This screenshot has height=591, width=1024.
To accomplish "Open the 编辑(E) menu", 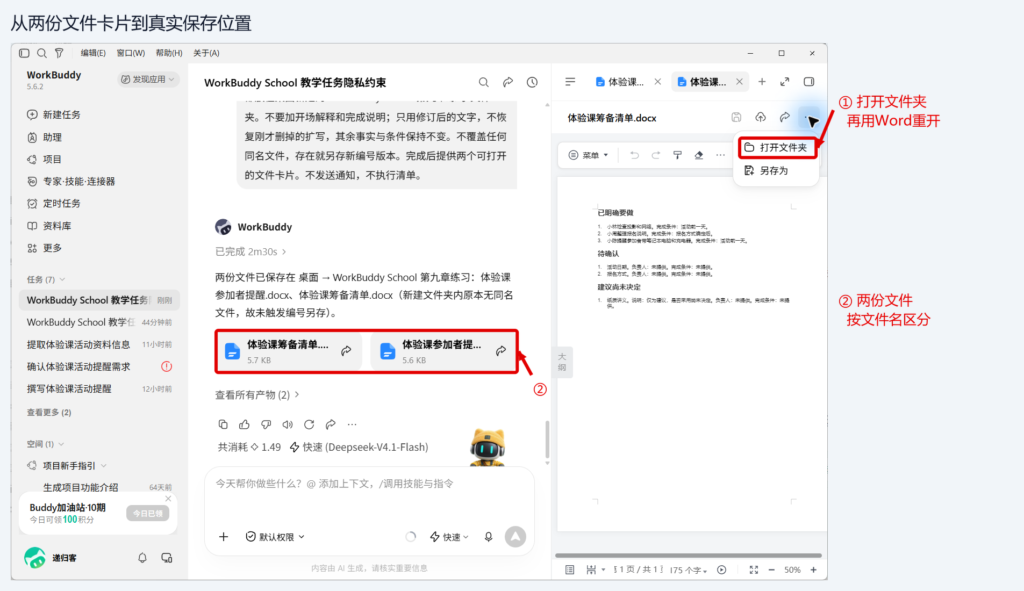I will (93, 53).
